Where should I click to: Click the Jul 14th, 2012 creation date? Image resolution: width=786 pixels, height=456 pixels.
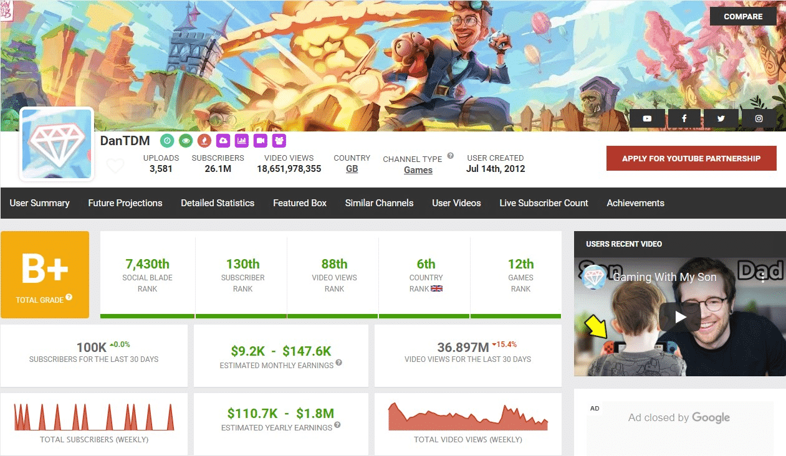click(x=496, y=169)
